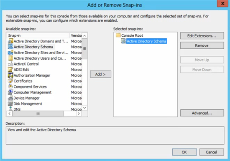Click the Move Up button
This screenshot has width=230, height=161.
202,60
